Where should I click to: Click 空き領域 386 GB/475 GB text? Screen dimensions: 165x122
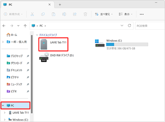coord(121,48)
